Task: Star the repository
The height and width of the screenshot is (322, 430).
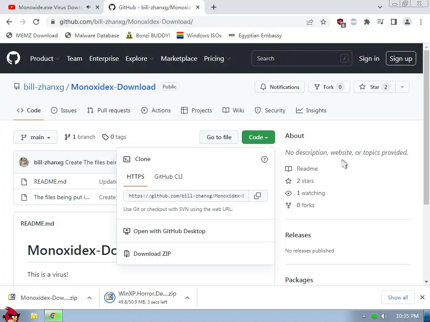Action: (x=374, y=87)
